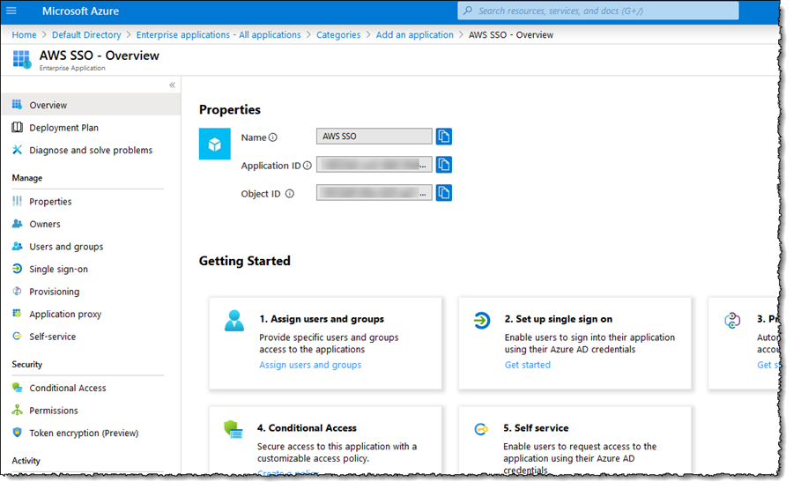Viewport: 793px width, 489px height.
Task: Copy the Application ID to clipboard
Action: 443,165
